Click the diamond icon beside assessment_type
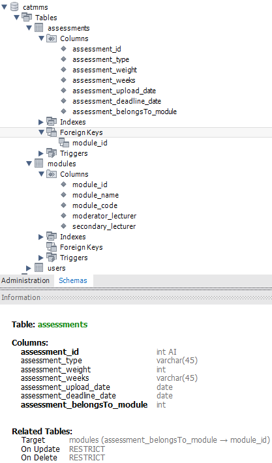This screenshot has width=272, height=463. tap(63, 59)
